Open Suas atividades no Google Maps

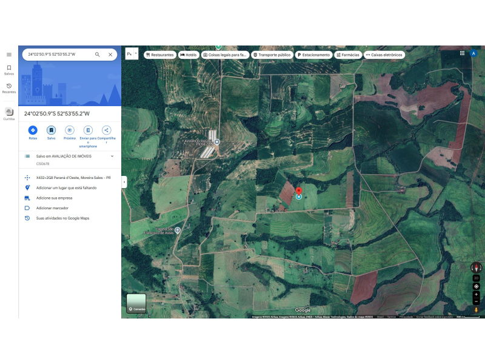pos(62,218)
